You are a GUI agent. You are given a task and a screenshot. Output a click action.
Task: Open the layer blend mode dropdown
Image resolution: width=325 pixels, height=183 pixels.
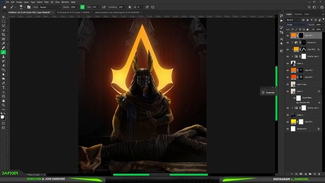pyautogui.click(x=297, y=25)
